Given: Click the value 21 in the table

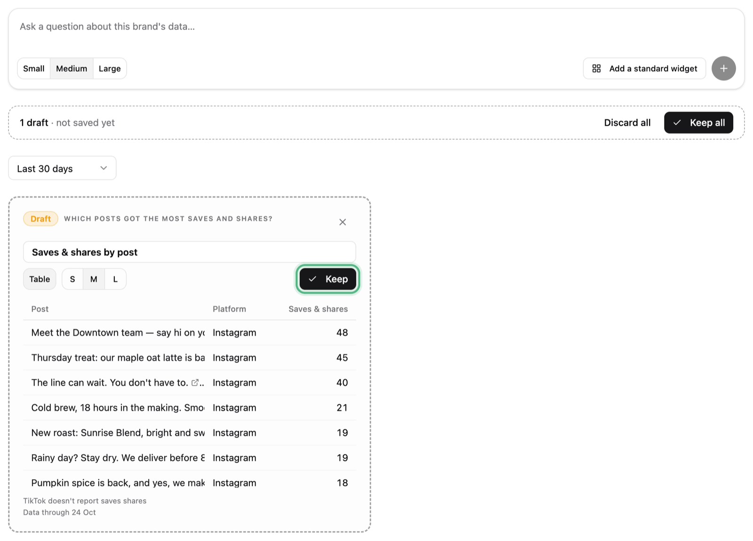Looking at the screenshot, I should tap(342, 407).
